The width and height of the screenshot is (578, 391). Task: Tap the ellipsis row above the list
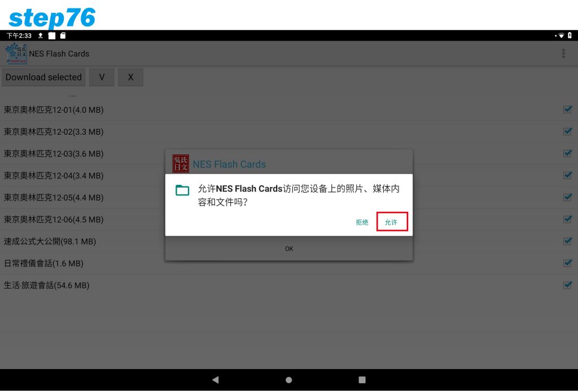[72, 96]
